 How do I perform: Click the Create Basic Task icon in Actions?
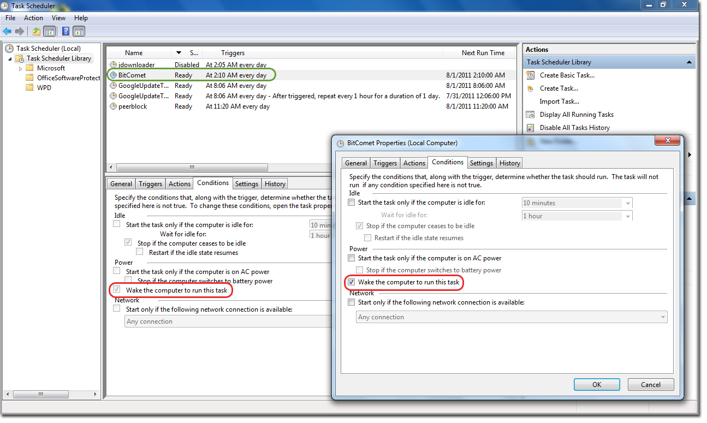click(530, 75)
